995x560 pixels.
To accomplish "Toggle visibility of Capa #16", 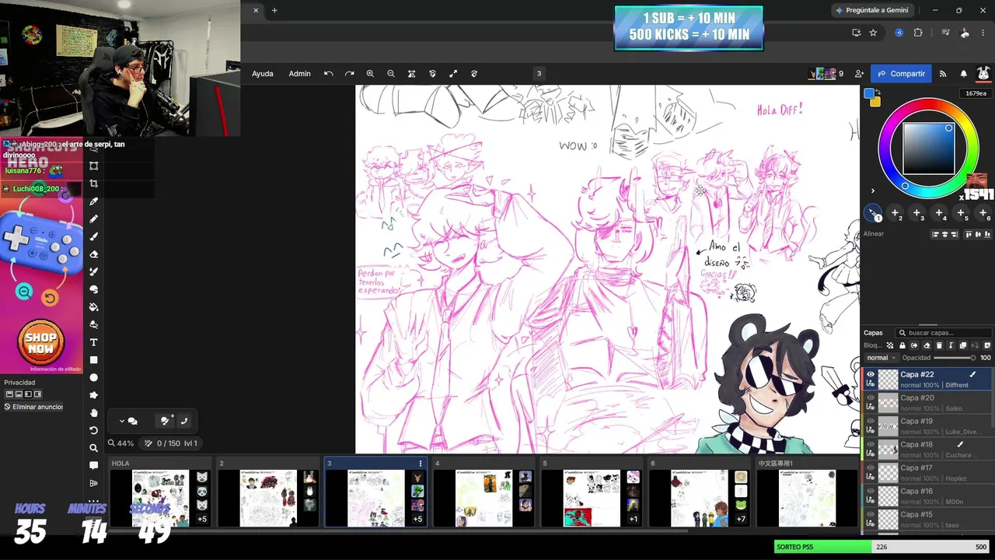I will coord(871,491).
